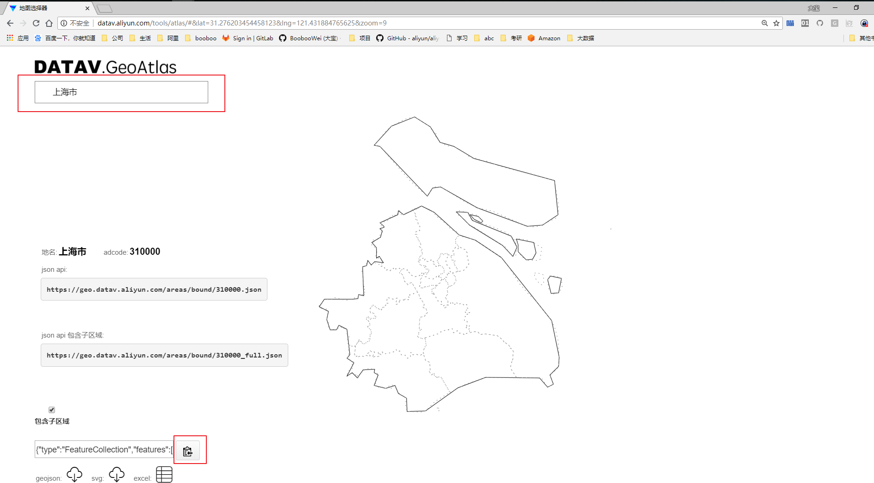Open the excel table export icon
The width and height of the screenshot is (874, 483).
pos(164,475)
